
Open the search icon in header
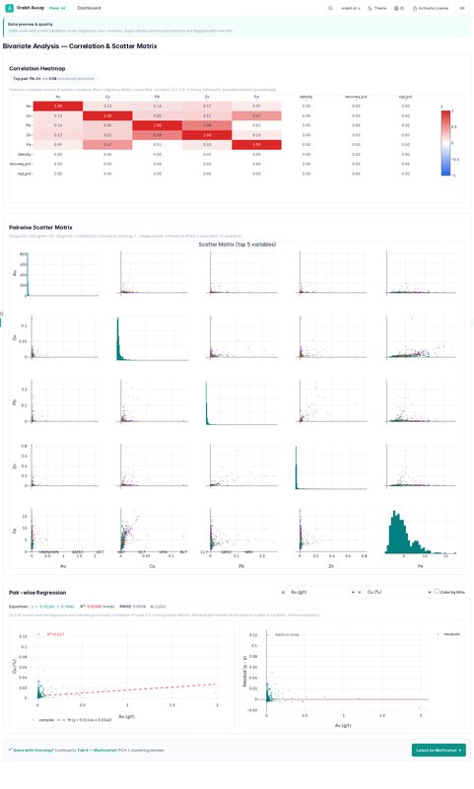point(330,8)
